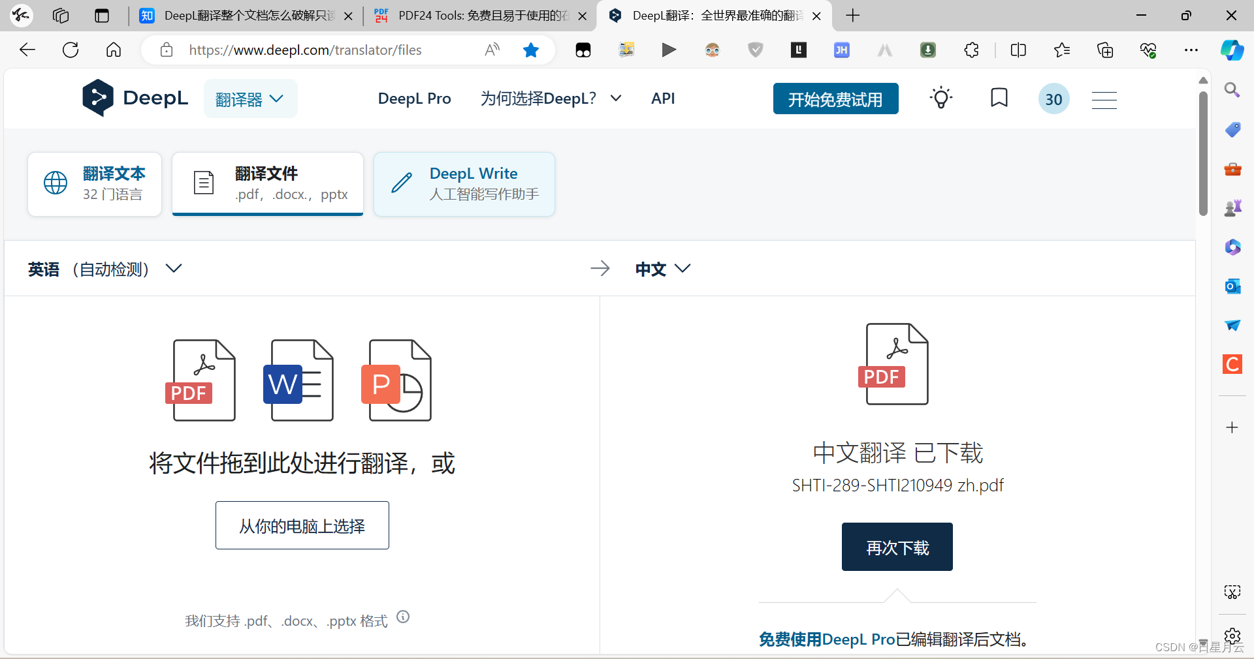Toggle the favorite star for this page

coord(531,50)
